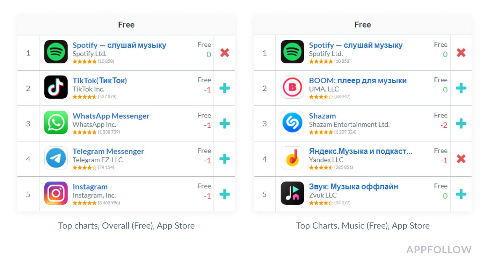Image resolution: width=489 pixels, height=262 pixels.
Task: Click the plus icon next to Shazam
Action: [461, 123]
